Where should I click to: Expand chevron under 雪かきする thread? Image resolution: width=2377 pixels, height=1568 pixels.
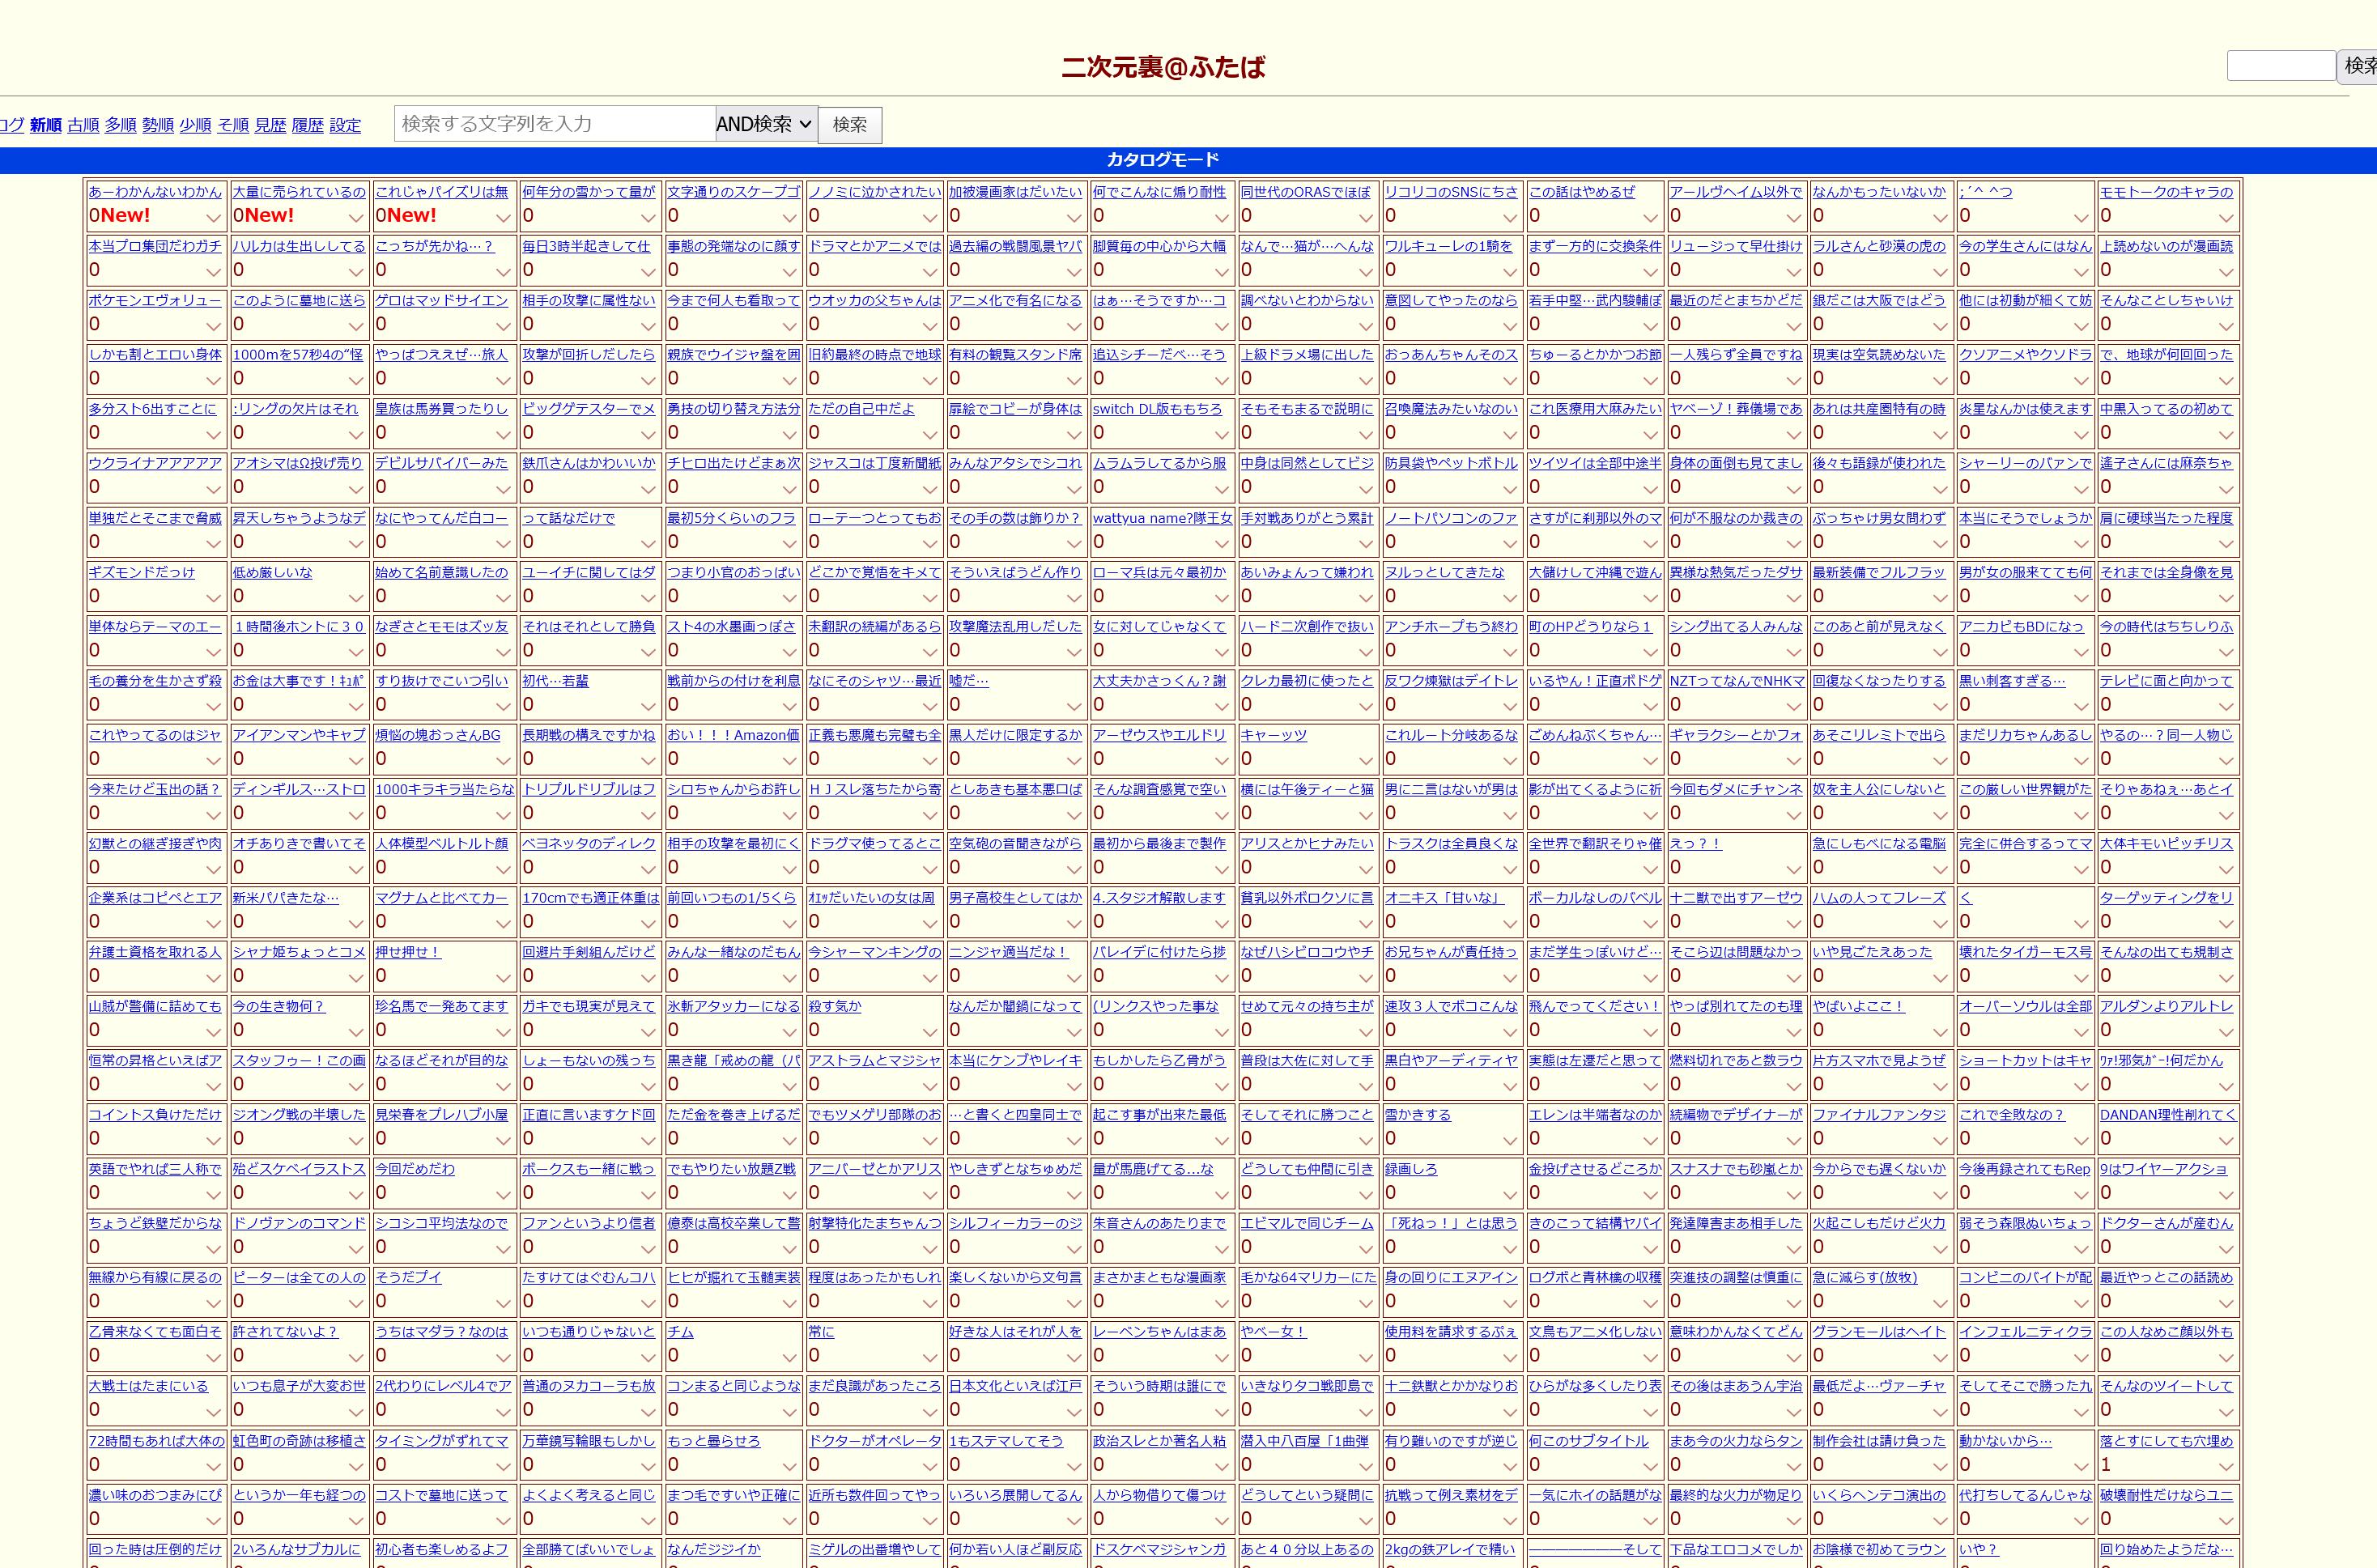pos(1510,1140)
